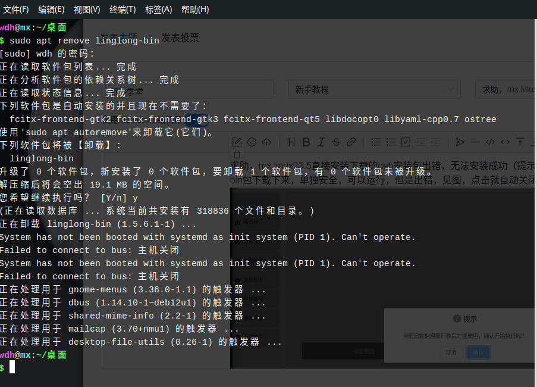This screenshot has width=537, height=387.
Task: Open the 编辑(E) terminal menu
Action: pyautogui.click(x=51, y=10)
